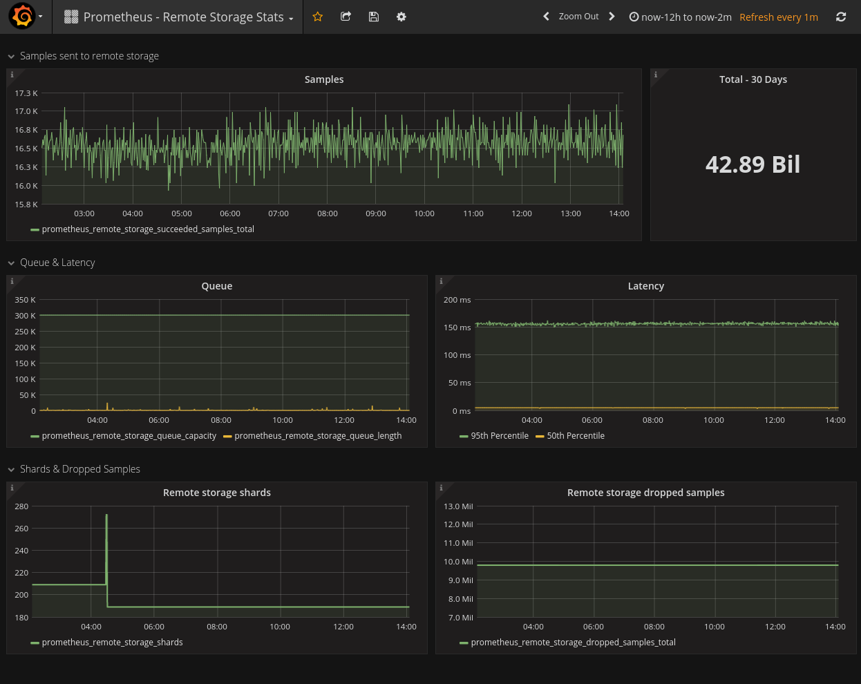
Task: Toggle the 95th Percentile legend series
Action: (x=499, y=436)
